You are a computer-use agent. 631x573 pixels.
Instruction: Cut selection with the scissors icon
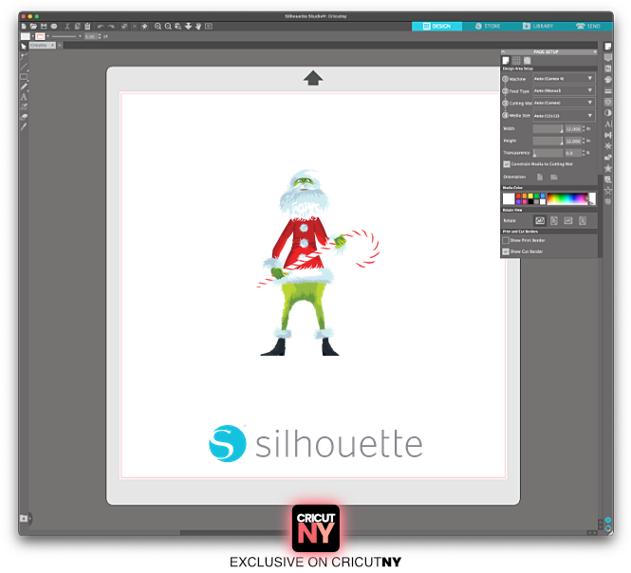66,27
